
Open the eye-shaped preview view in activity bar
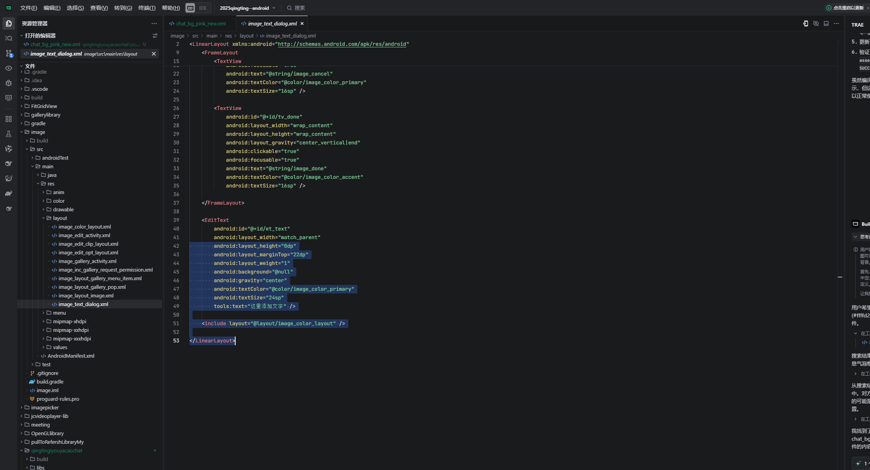pyautogui.click(x=9, y=68)
